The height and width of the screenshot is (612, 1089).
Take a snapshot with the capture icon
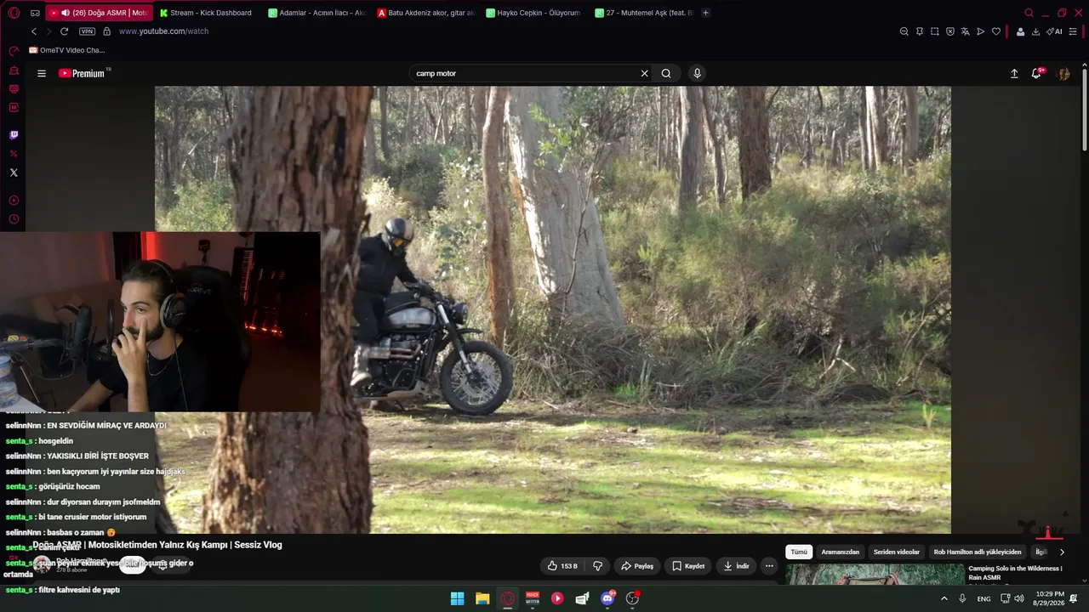pos(934,31)
